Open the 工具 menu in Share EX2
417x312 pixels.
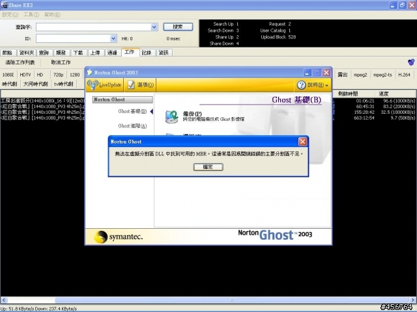(x=31, y=14)
